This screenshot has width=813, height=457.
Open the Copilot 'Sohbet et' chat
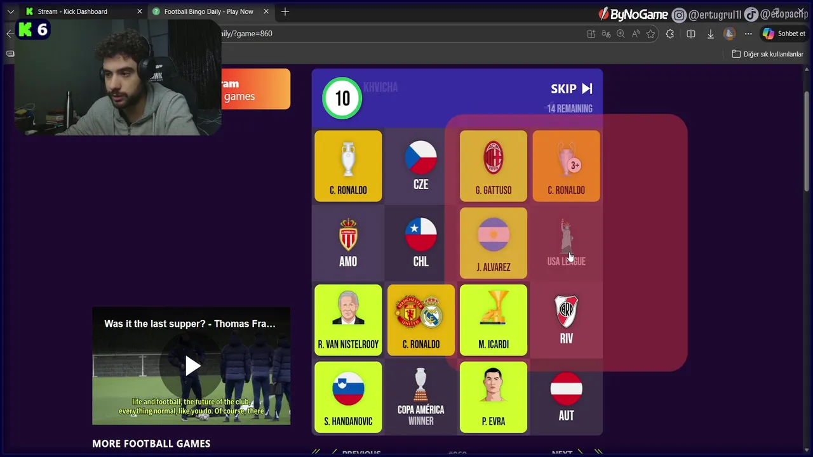[x=784, y=34]
